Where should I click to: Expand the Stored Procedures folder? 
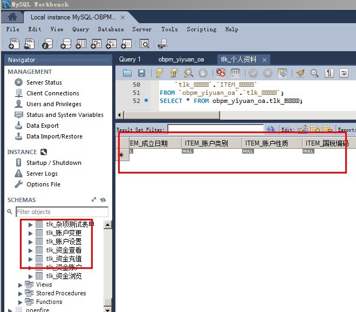click(20, 294)
